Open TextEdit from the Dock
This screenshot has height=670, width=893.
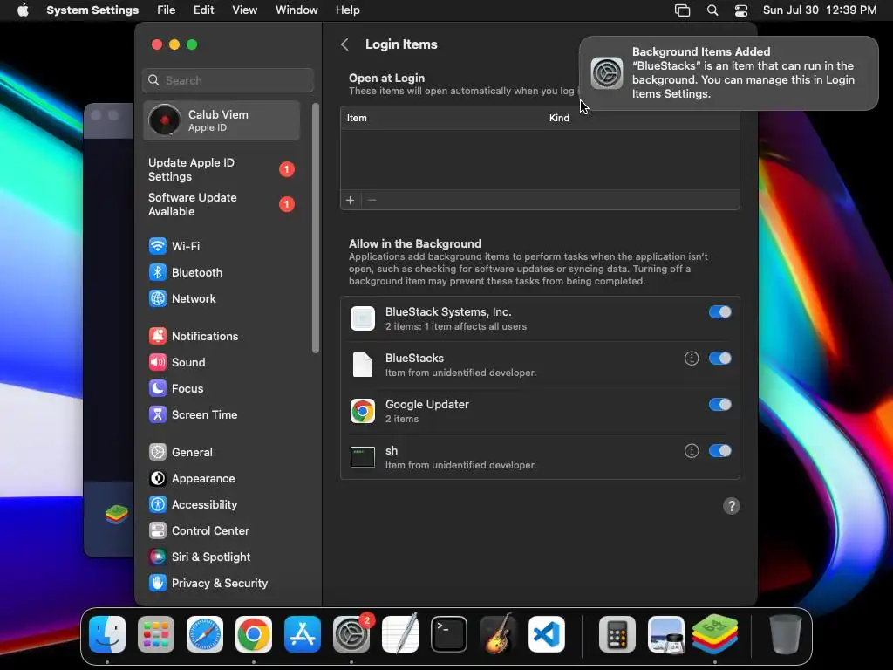[399, 634]
